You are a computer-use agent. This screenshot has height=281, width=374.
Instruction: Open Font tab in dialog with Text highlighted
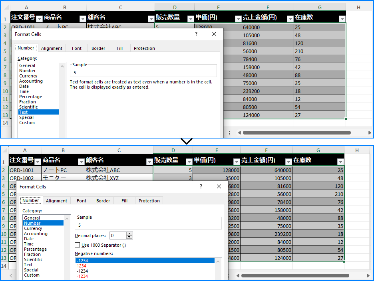coord(77,48)
